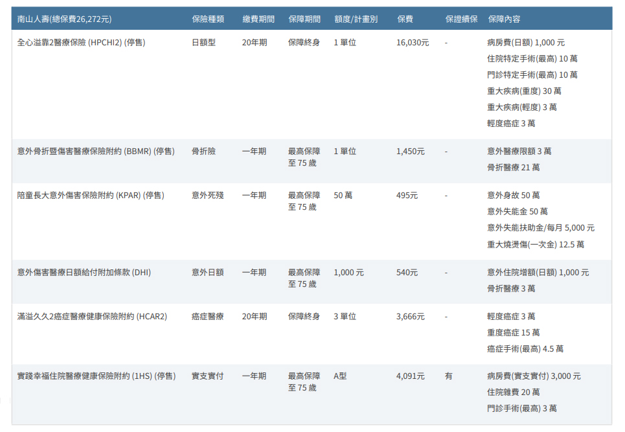Click the 癌症醫療 insurance type cell

click(208, 317)
